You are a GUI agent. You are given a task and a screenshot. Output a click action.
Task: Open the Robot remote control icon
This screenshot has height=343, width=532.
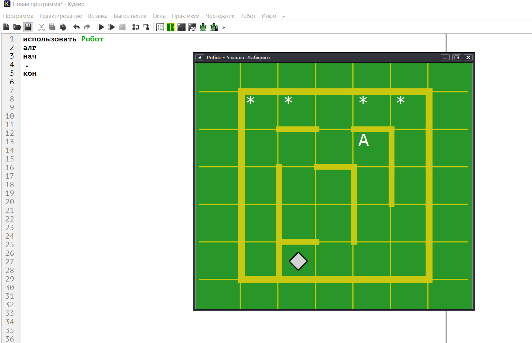[x=192, y=27]
